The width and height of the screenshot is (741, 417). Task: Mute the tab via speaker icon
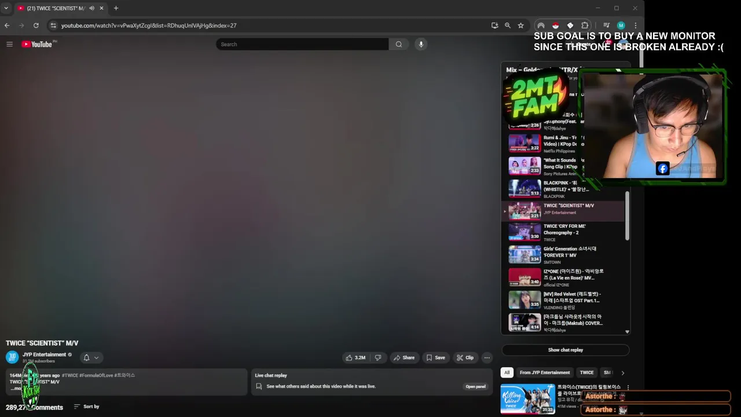[91, 8]
